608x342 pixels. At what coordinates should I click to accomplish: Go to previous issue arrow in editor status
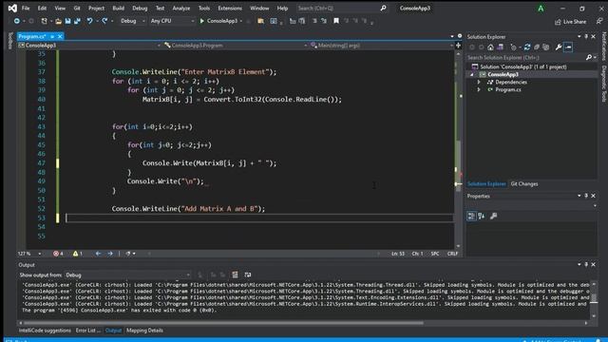[x=98, y=254]
